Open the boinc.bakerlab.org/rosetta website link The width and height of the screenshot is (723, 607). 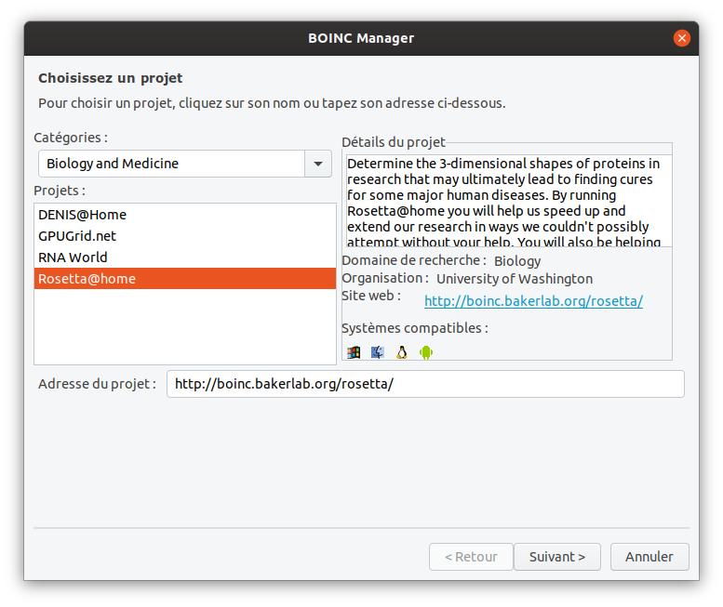(533, 301)
